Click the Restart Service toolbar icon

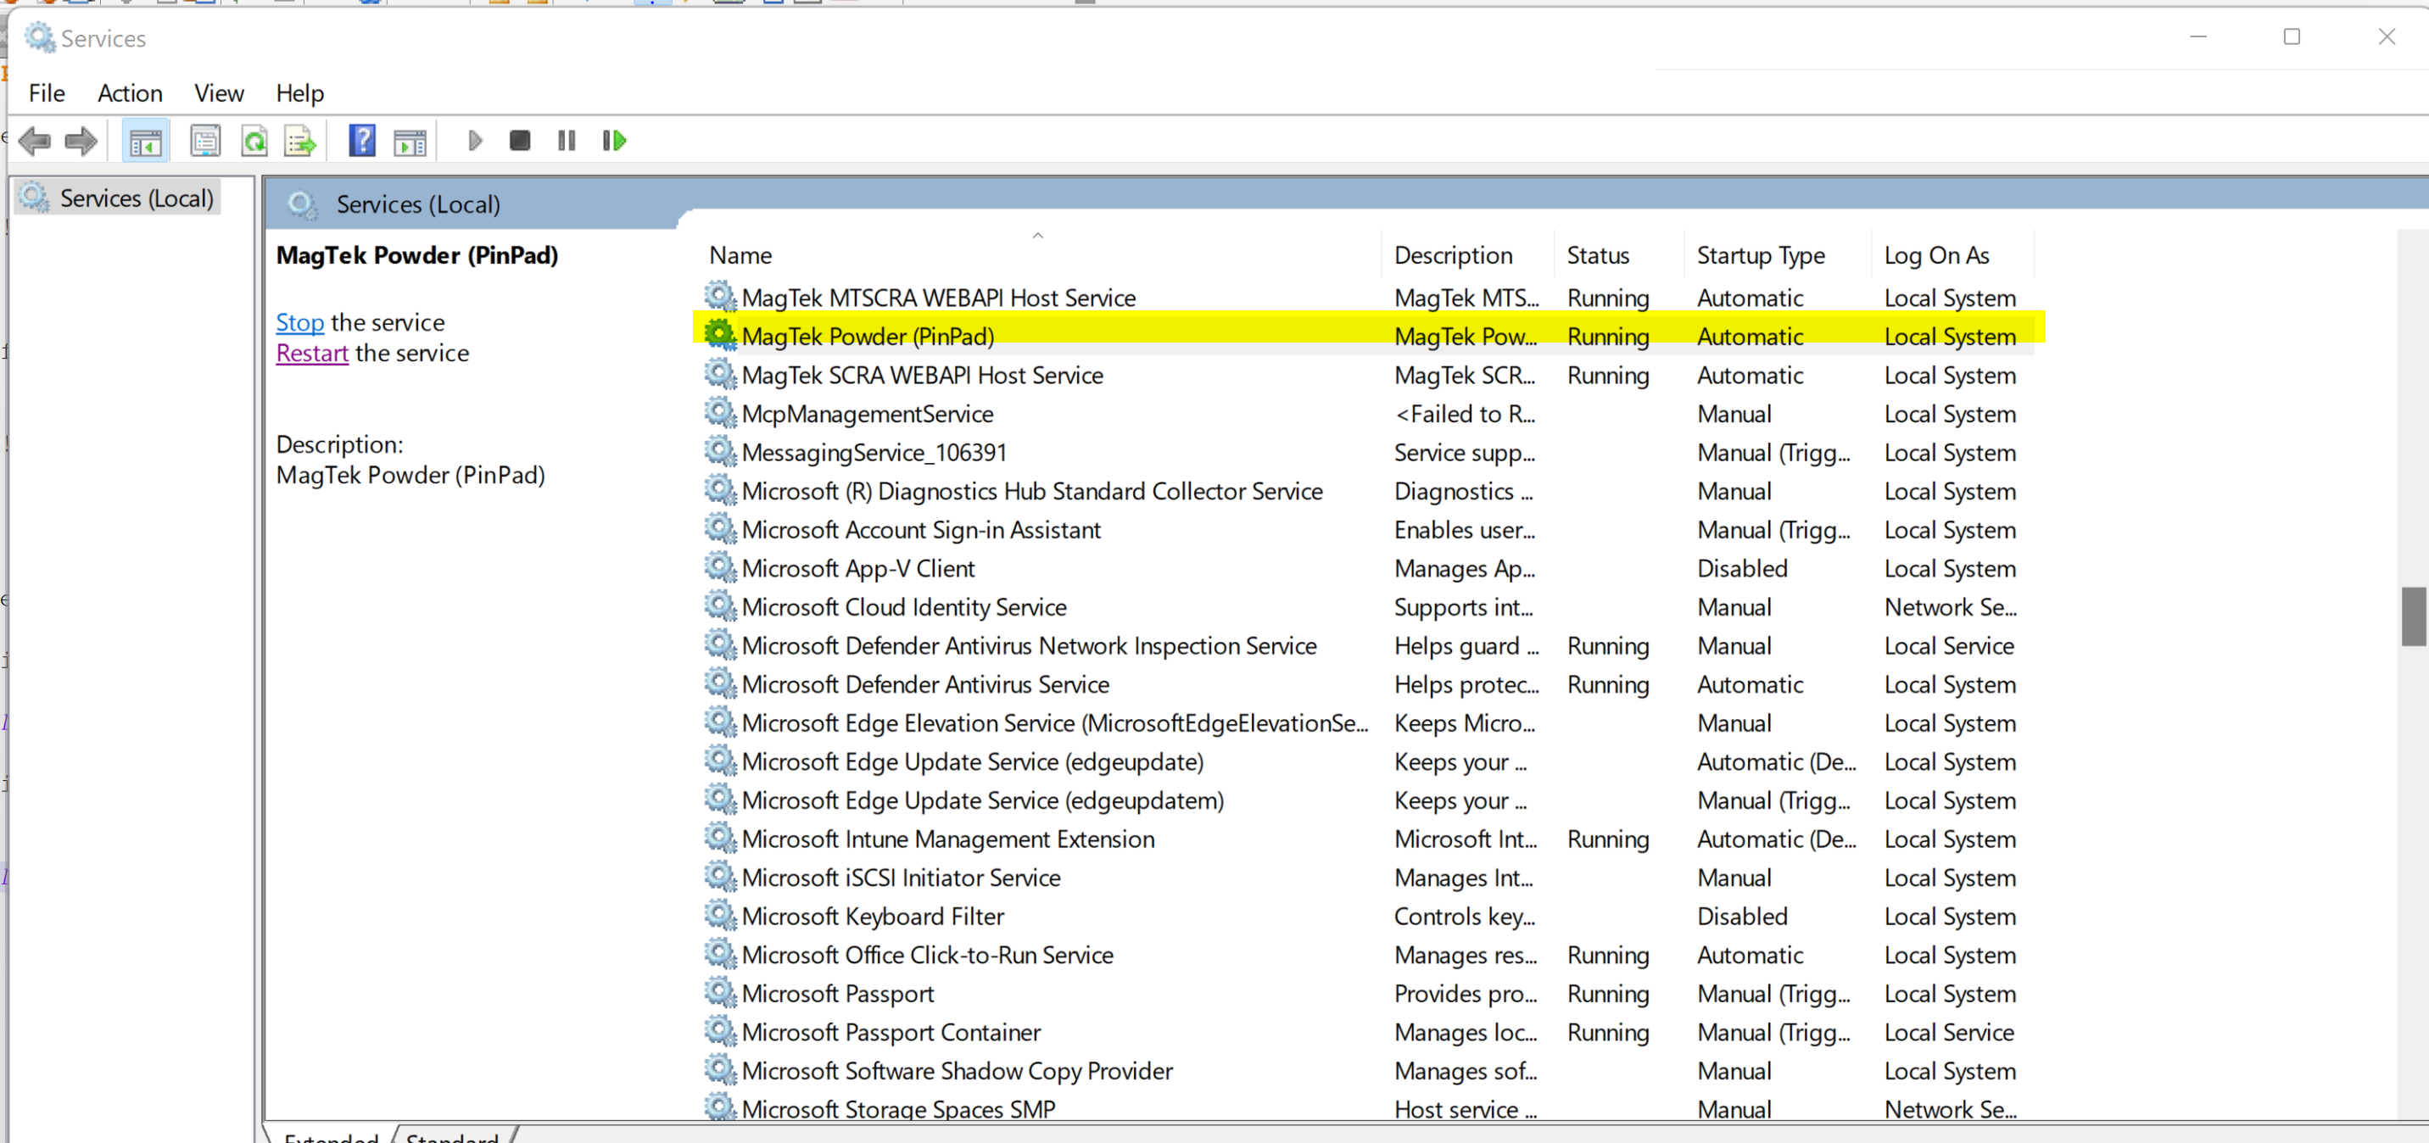coord(614,142)
